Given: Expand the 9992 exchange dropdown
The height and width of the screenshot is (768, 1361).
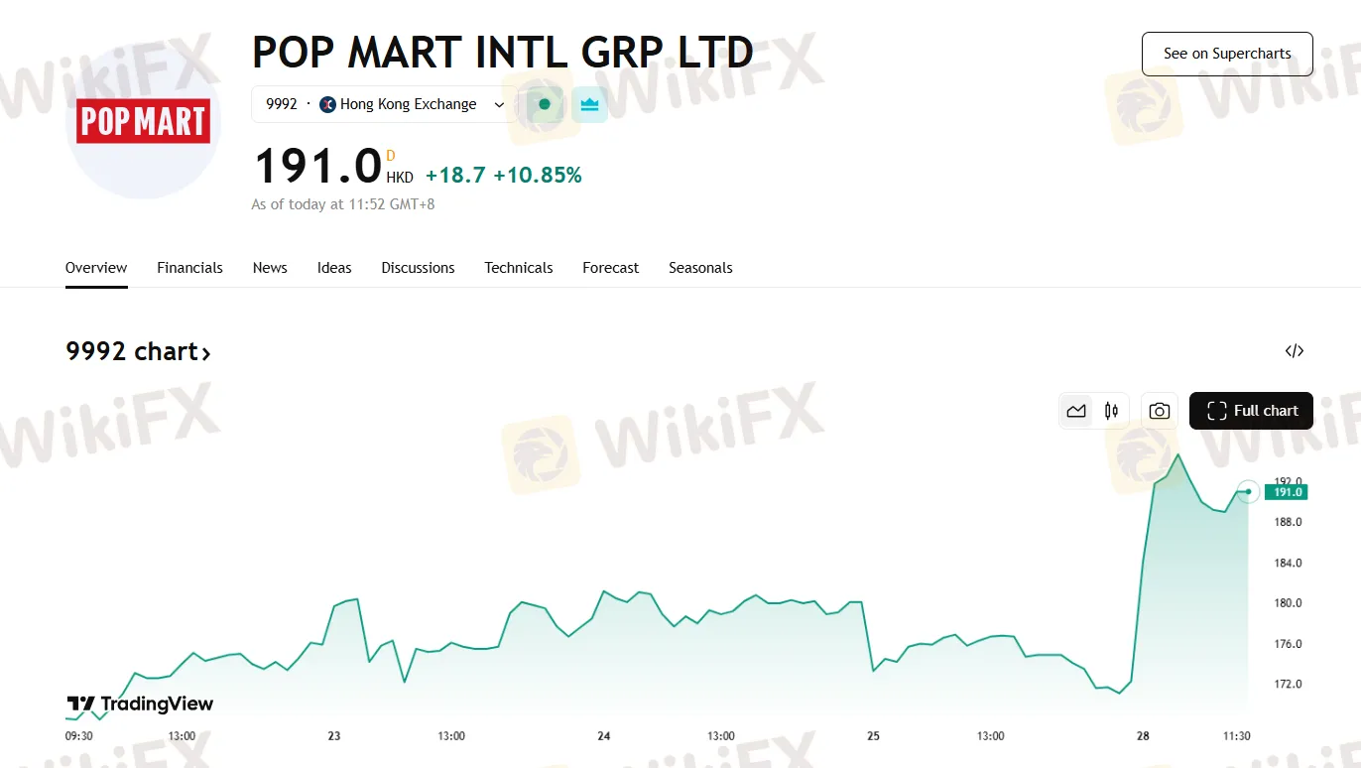Looking at the screenshot, I should click(499, 104).
